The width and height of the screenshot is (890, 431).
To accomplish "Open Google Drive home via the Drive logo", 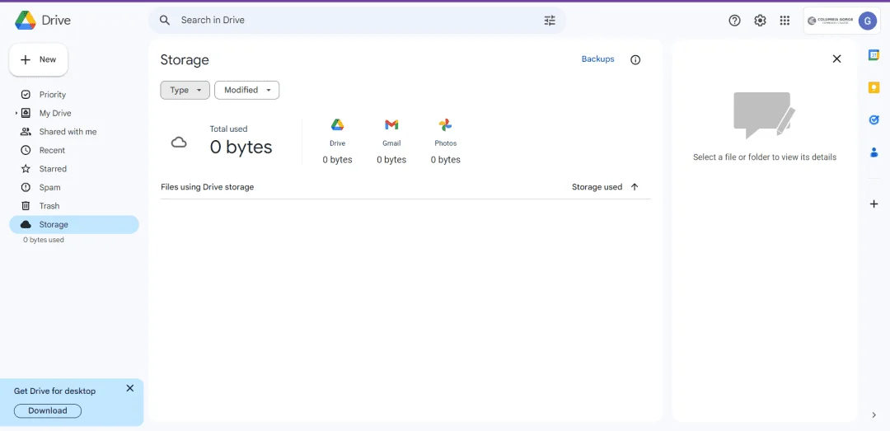I will pyautogui.click(x=43, y=21).
